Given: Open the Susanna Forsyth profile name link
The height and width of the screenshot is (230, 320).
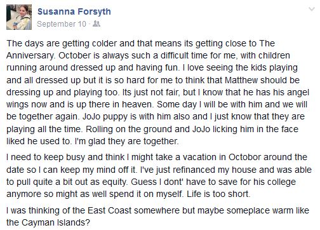Looking at the screenshot, I should 74,11.
